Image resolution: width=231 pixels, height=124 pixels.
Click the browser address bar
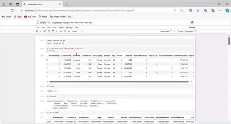click(x=96, y=10)
